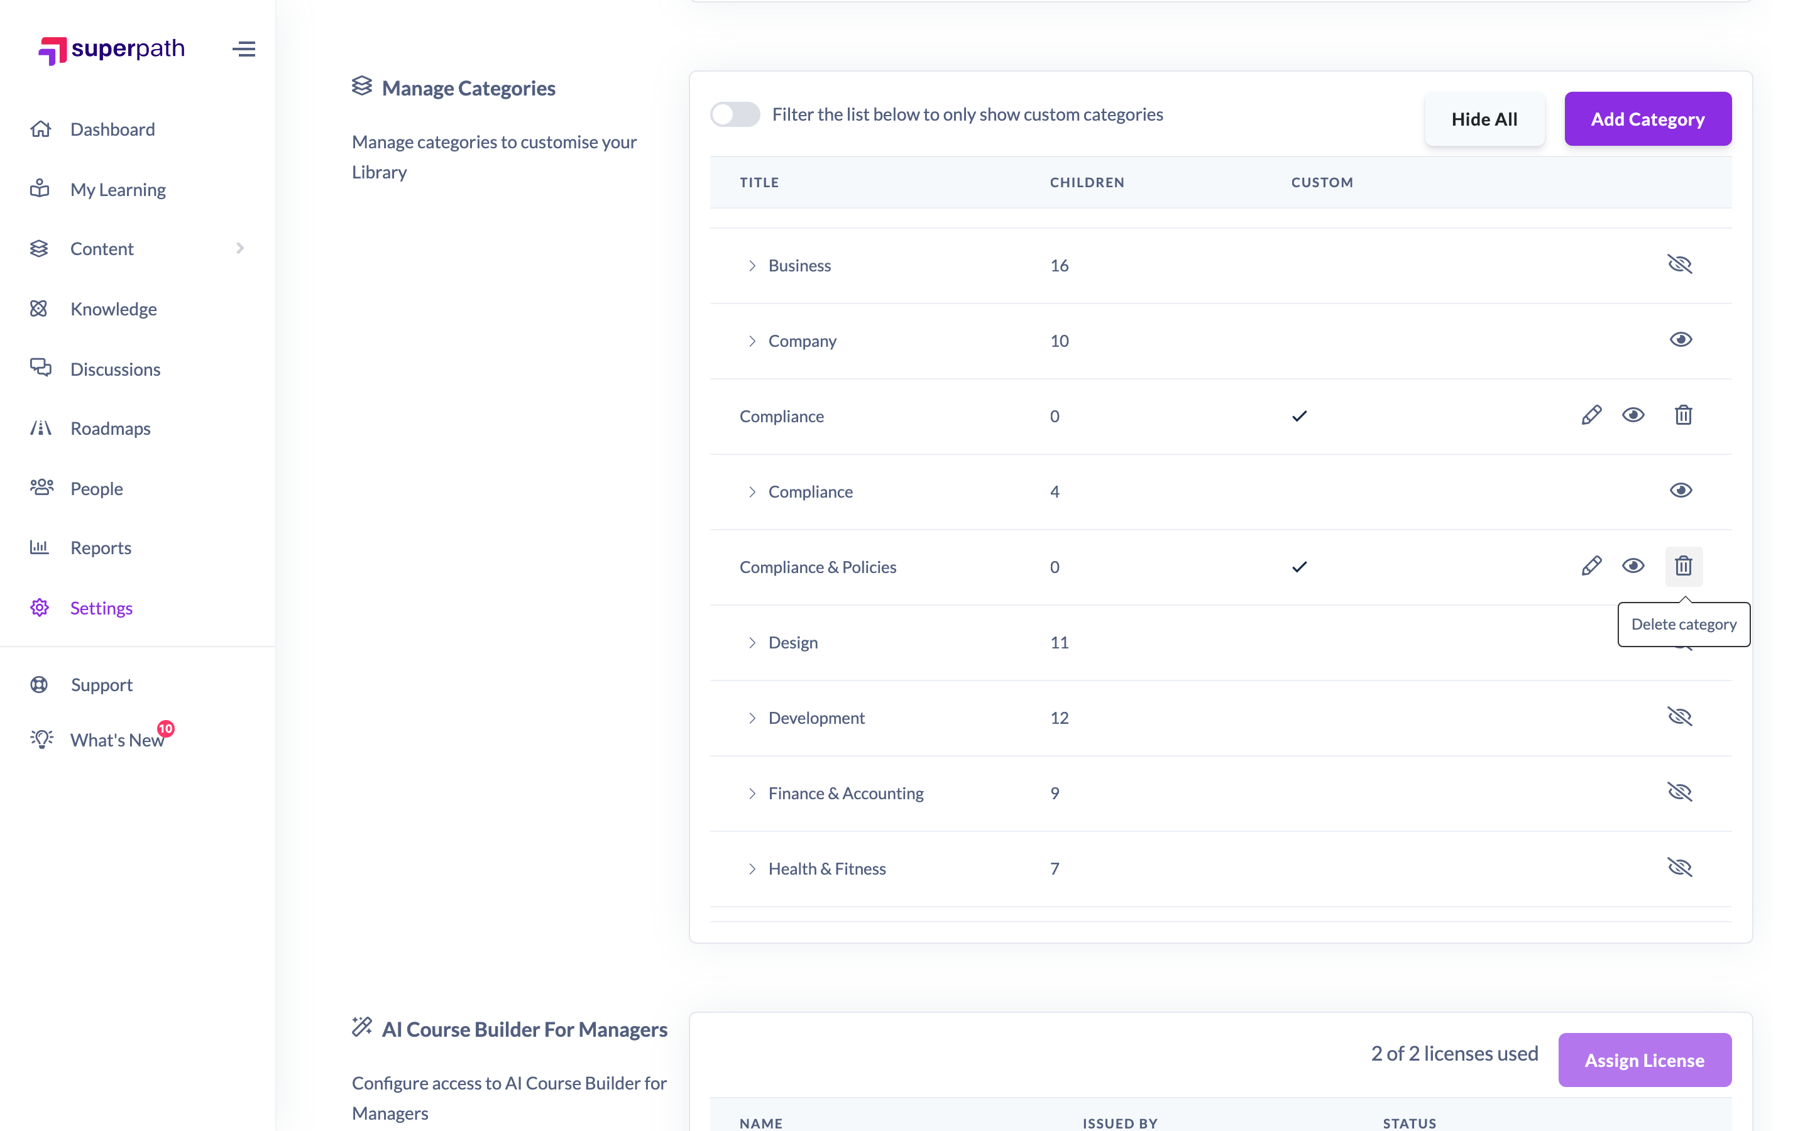Image resolution: width=1810 pixels, height=1131 pixels.
Task: Delete the custom Compliance category with zero children
Action: point(1684,415)
